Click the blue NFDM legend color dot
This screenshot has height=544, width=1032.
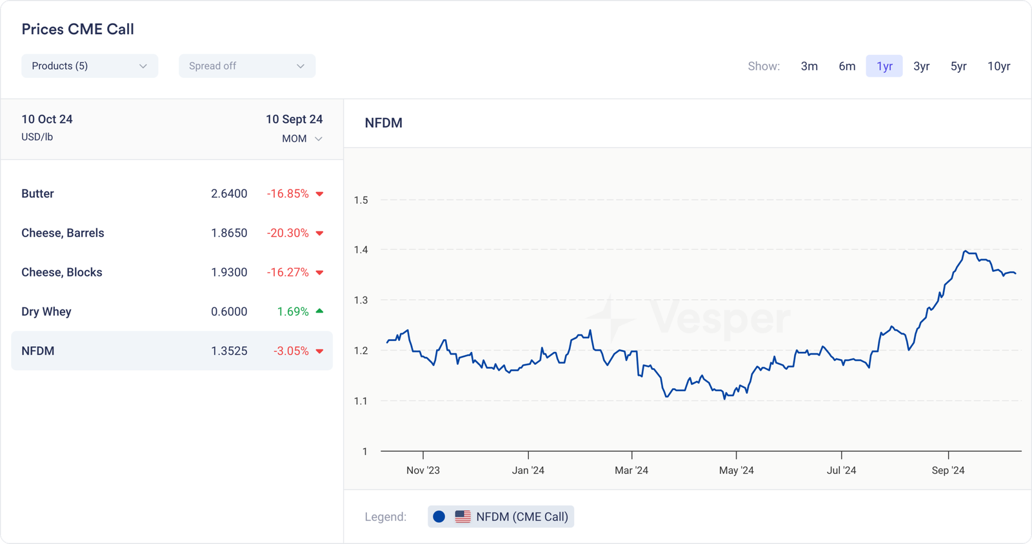coord(439,517)
